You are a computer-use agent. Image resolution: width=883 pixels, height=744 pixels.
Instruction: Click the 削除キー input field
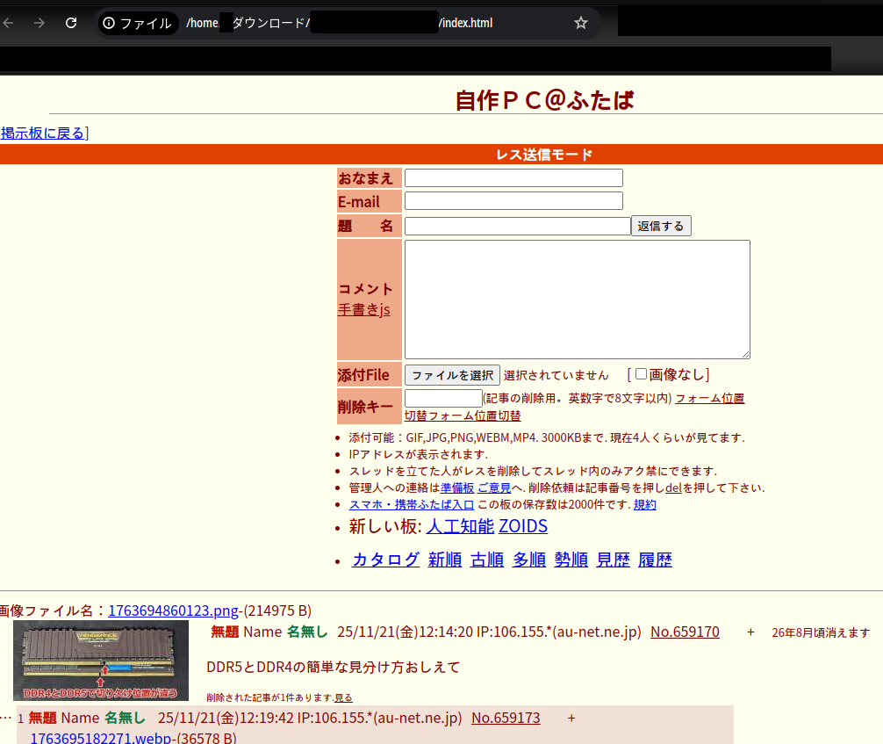point(443,398)
